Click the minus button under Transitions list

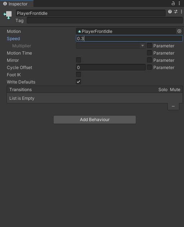[x=173, y=106]
